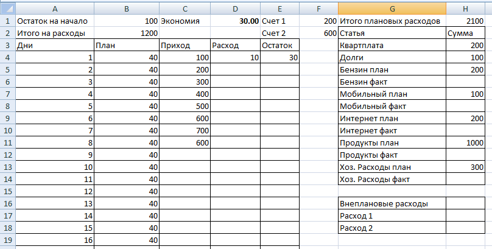Select the "Итого плановых расходов" cell

[392, 21]
